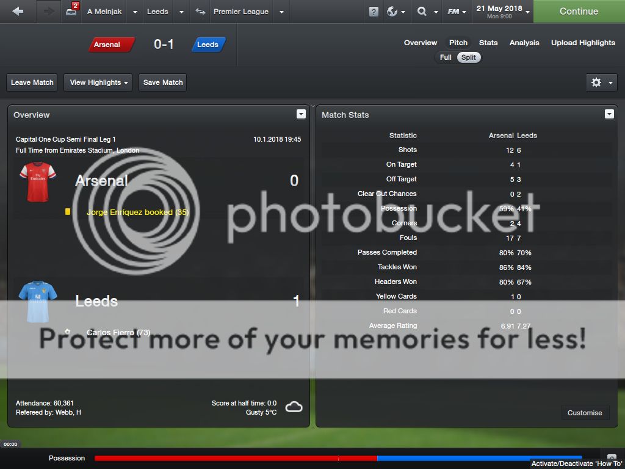Viewport: 625px width, 469px height.
Task: Click the settings gear icon
Action: click(x=596, y=82)
